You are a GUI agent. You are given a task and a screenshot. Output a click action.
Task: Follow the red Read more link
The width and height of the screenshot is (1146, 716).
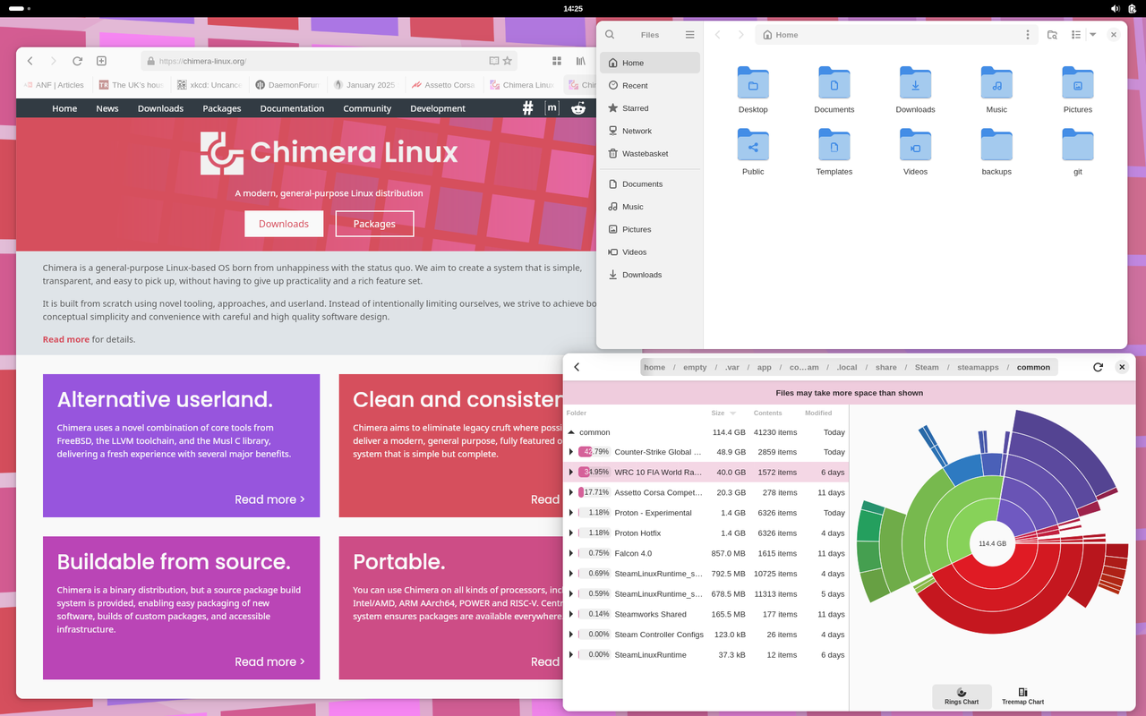(66, 339)
